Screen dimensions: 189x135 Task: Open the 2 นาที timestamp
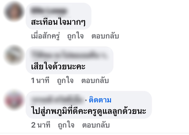coord(41,125)
